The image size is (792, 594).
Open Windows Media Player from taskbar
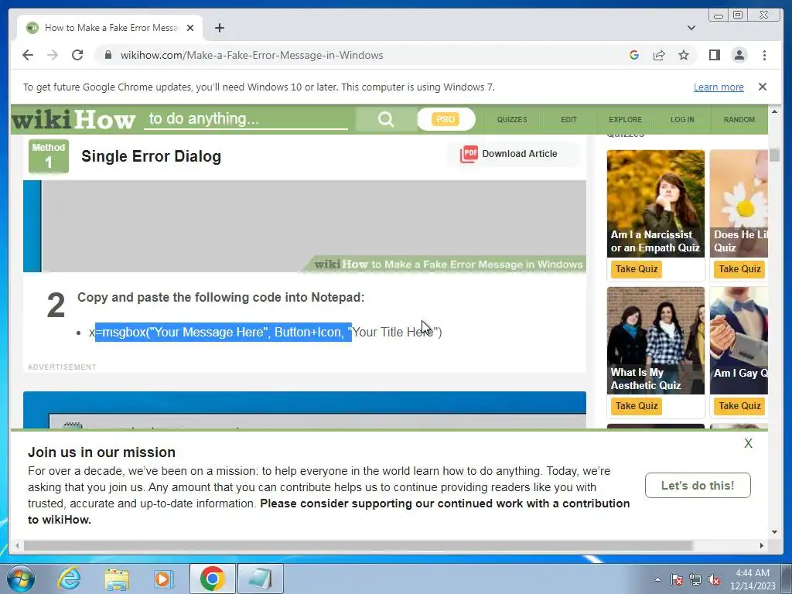tap(162, 579)
